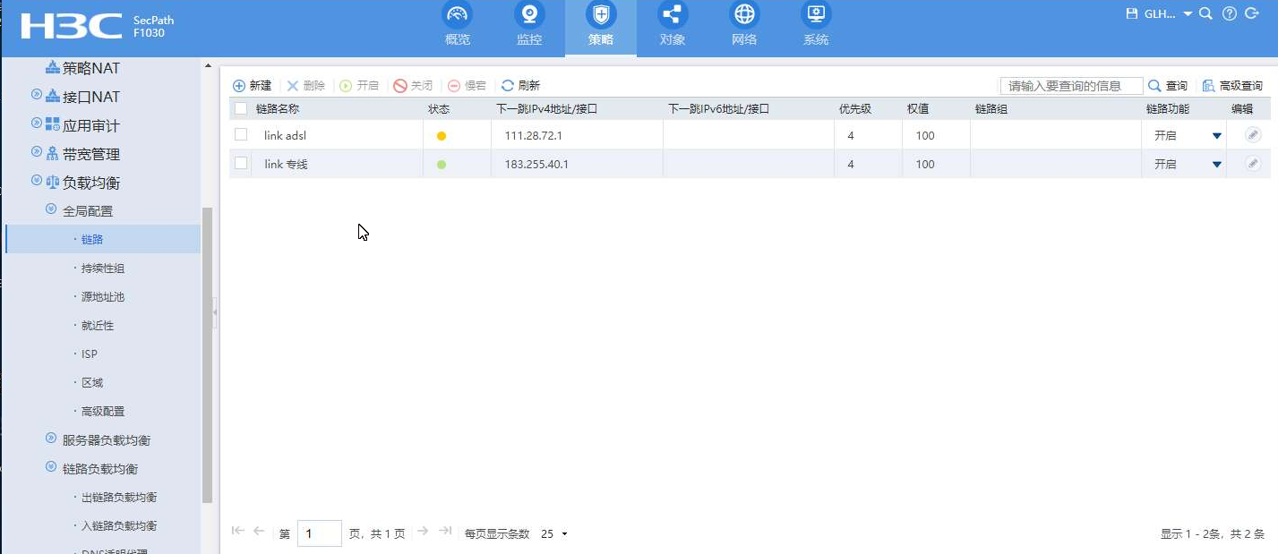This screenshot has width=1278, height=554.
Task: Open ISP in the sidebar
Action: 90,354
